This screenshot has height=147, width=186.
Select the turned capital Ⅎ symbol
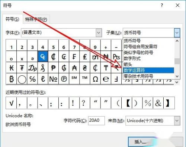tap(116, 79)
